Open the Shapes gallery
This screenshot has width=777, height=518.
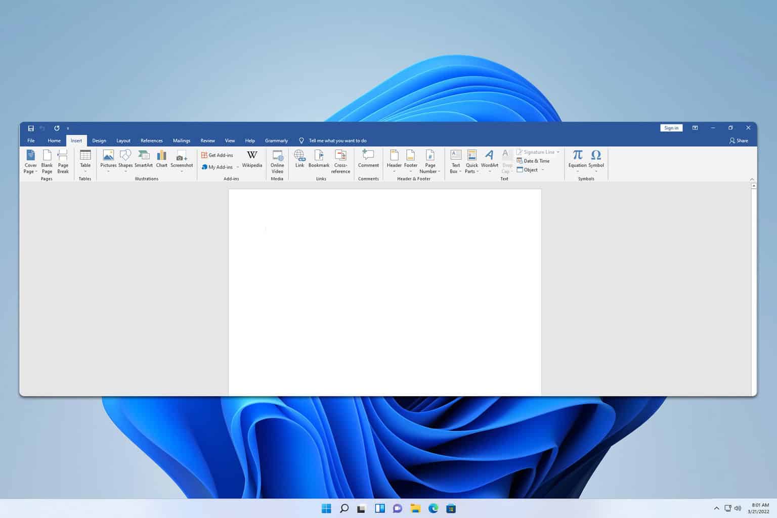pos(125,161)
